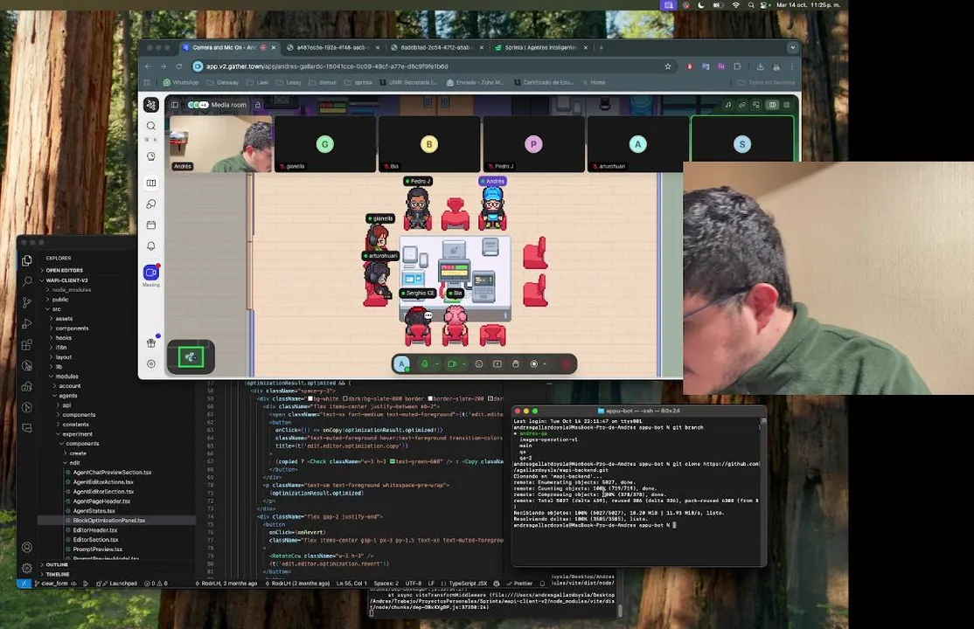Screen dimensions: 974x629
Task: Click the music note icon in Gather top bar
Action: point(728,105)
